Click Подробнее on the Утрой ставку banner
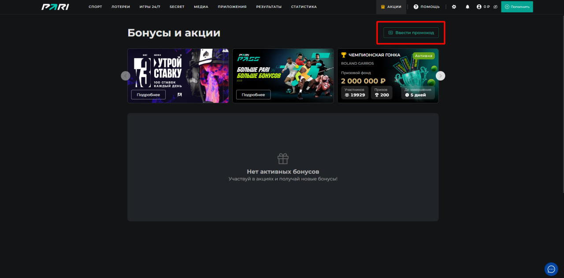The image size is (564, 278). (x=148, y=95)
